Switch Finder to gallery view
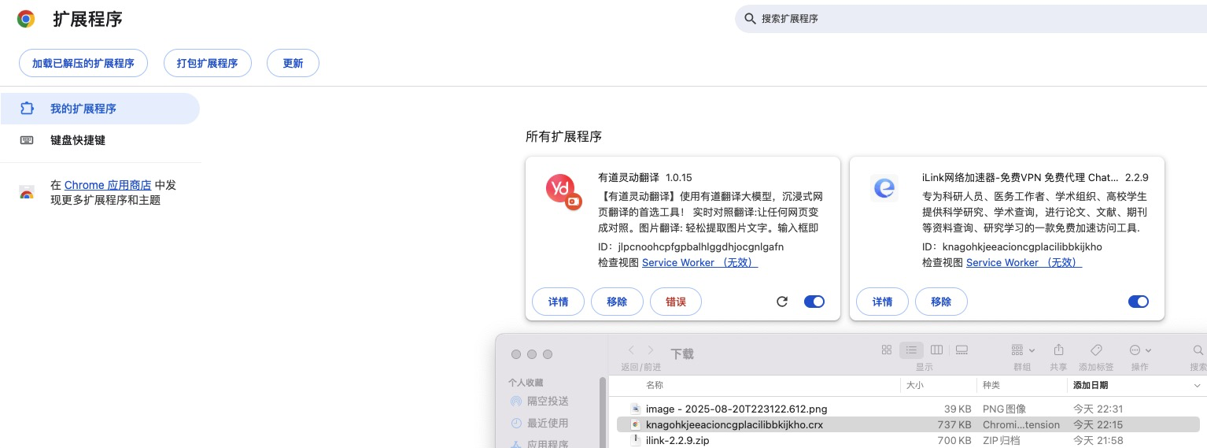The height and width of the screenshot is (448, 1207). [962, 350]
